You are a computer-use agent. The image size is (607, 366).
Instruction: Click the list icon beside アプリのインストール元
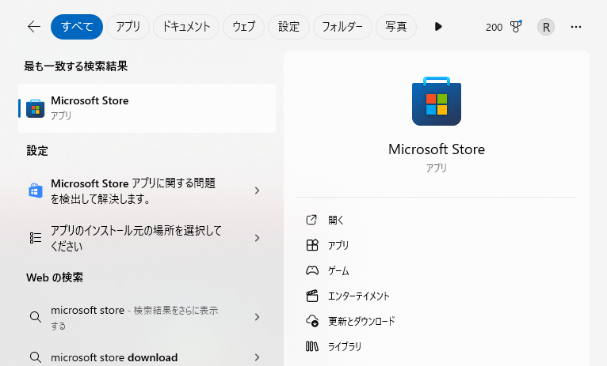coord(35,238)
